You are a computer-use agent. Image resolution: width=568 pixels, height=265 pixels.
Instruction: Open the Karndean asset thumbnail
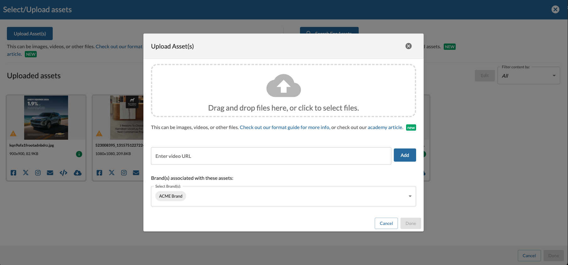click(x=127, y=117)
